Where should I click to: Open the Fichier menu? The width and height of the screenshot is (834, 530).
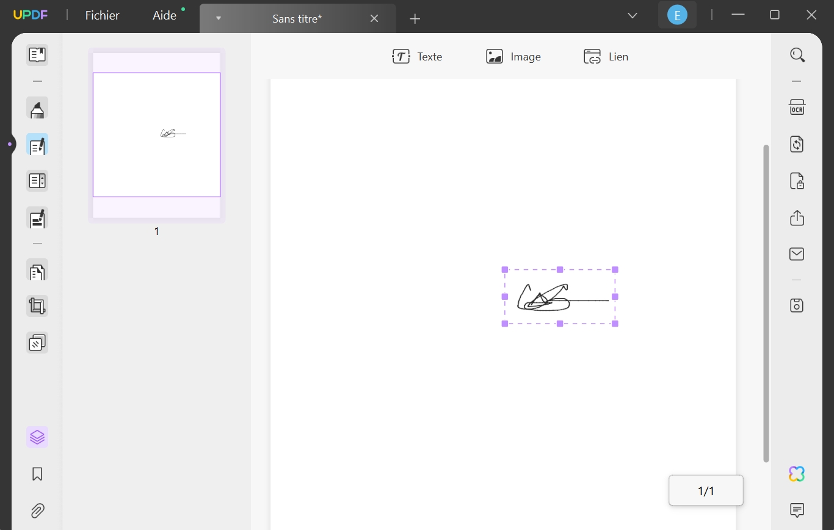[101, 15]
